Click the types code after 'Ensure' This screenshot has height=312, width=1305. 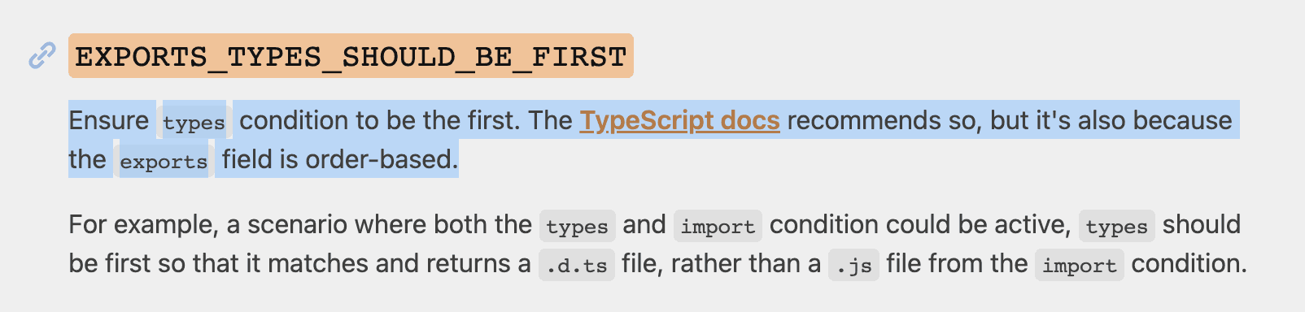click(194, 122)
